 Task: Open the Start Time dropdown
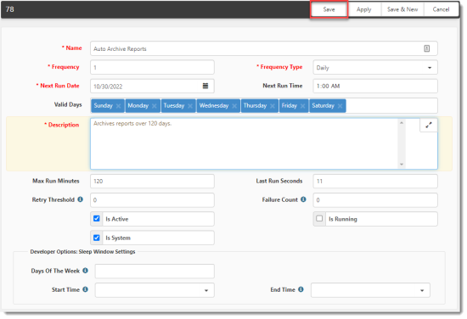[155, 290]
